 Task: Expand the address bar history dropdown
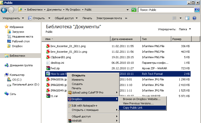[127, 10]
